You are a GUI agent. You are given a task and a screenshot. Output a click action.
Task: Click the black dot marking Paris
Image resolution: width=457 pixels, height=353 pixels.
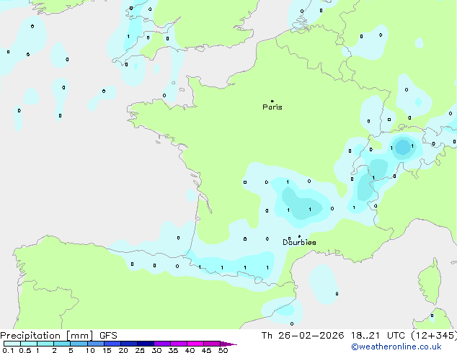point(272,101)
